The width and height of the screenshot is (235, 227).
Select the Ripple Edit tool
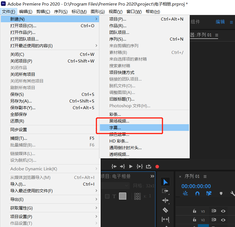[165, 200]
